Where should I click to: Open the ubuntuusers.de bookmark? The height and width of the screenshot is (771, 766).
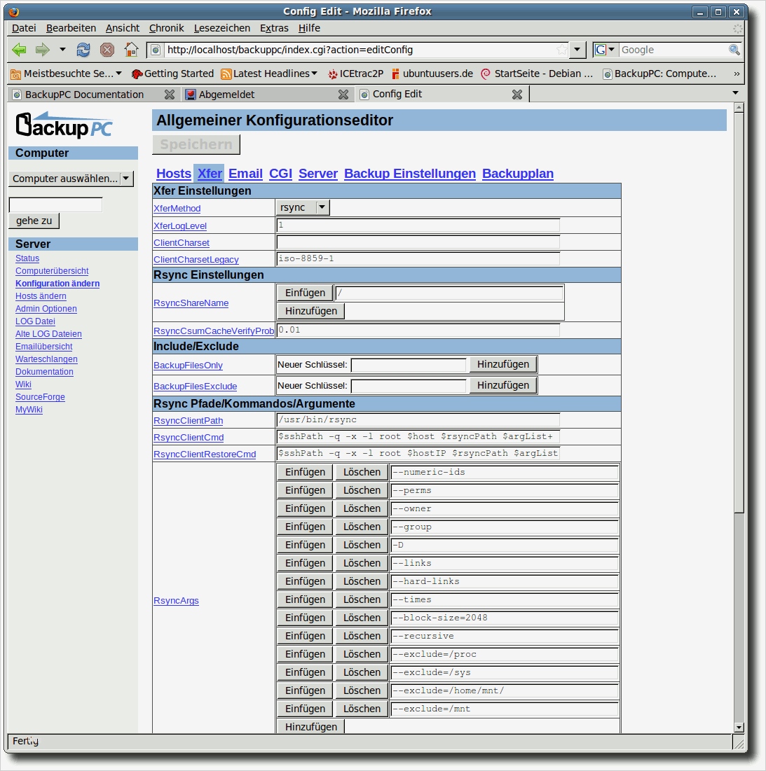432,74
